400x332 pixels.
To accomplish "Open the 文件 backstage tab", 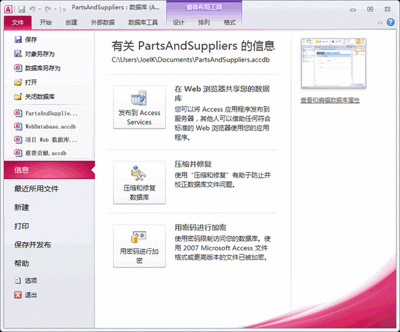I will 18,23.
